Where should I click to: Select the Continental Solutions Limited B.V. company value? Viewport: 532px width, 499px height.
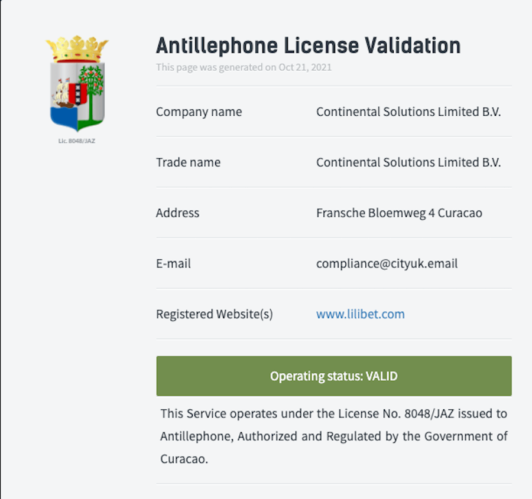[x=408, y=112]
